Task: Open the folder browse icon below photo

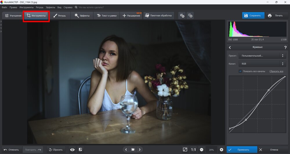Action: click(133, 150)
